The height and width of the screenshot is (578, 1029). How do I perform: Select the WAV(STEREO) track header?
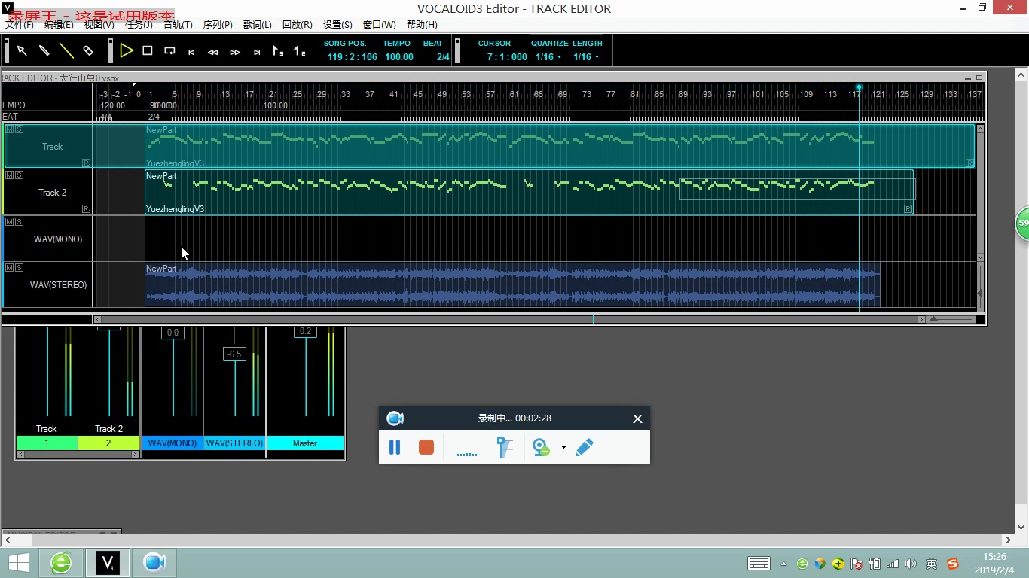(x=48, y=285)
